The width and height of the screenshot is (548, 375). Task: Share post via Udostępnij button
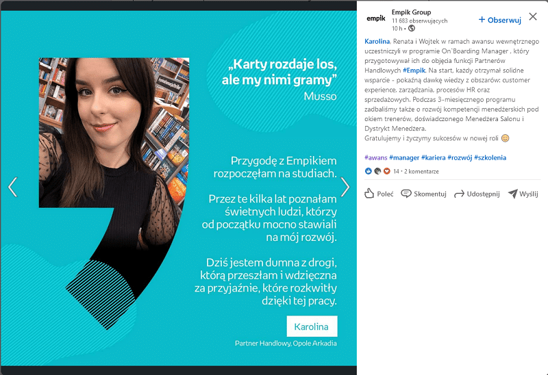pyautogui.click(x=477, y=194)
